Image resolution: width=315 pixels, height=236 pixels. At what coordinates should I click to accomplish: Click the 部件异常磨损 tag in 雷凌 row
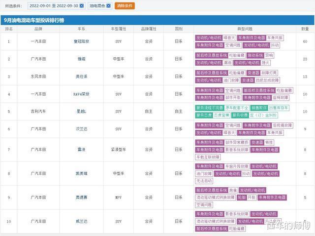coord(237,142)
